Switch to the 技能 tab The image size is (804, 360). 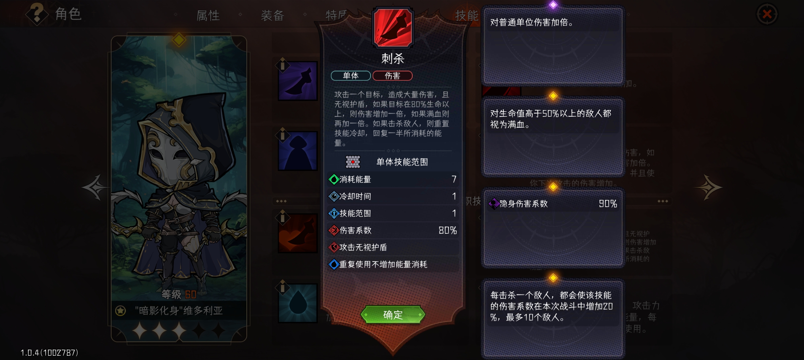(x=466, y=15)
